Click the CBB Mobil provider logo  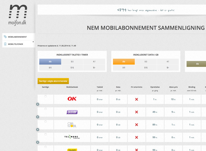72,125
